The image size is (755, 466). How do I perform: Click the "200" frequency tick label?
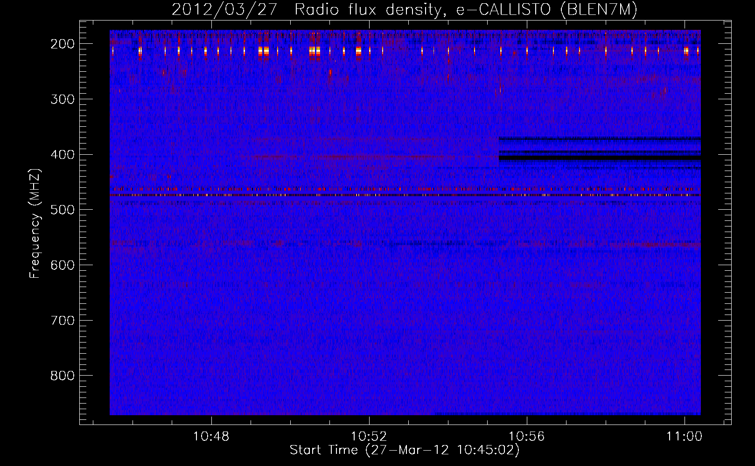[63, 44]
